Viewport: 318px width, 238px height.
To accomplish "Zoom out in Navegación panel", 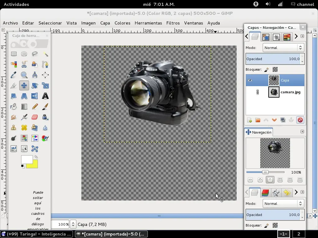I will pyautogui.click(x=250, y=180).
